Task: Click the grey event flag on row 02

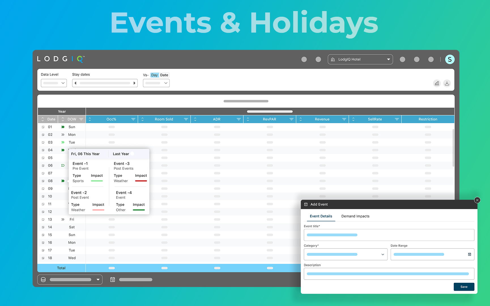Action: [x=63, y=135]
